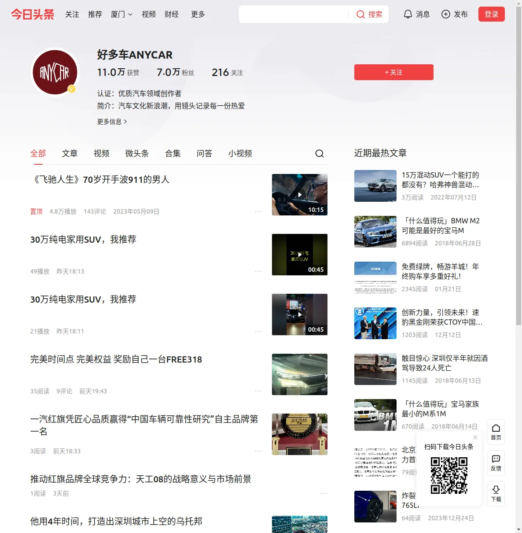Viewport: 522px width, 533px height.
Task: Open 推荐 in the top navigation
Action: 95,14
